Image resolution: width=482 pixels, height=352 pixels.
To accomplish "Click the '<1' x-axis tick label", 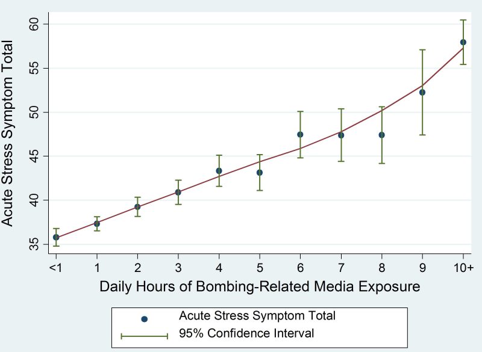I will 56,267.
